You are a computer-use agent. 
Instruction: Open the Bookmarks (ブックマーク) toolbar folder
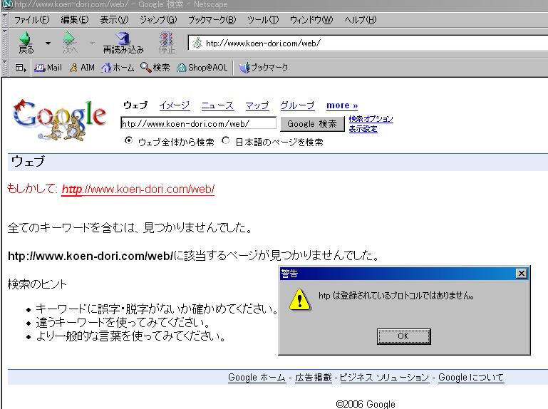click(264, 68)
